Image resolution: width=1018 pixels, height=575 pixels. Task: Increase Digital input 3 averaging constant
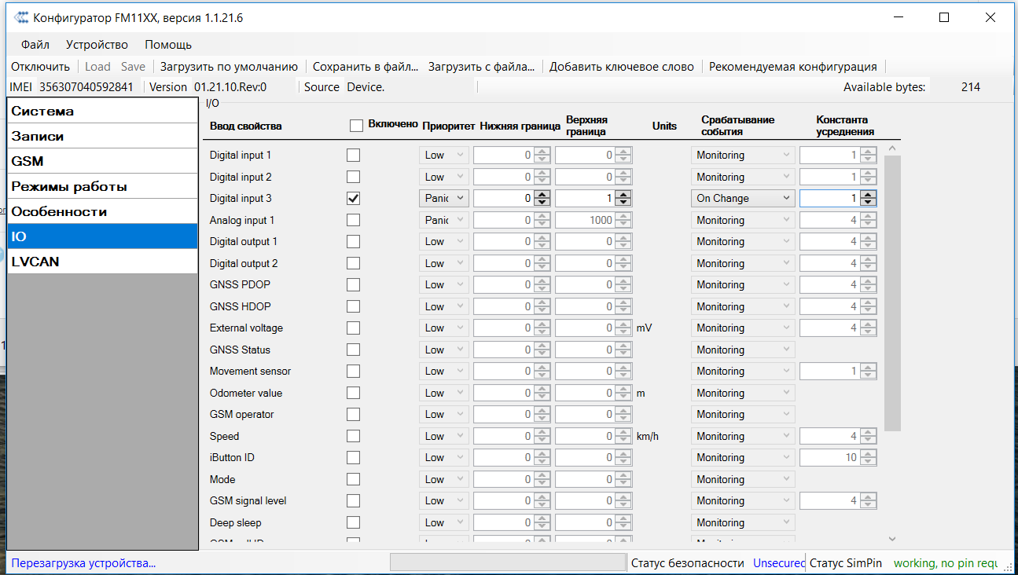tap(867, 195)
